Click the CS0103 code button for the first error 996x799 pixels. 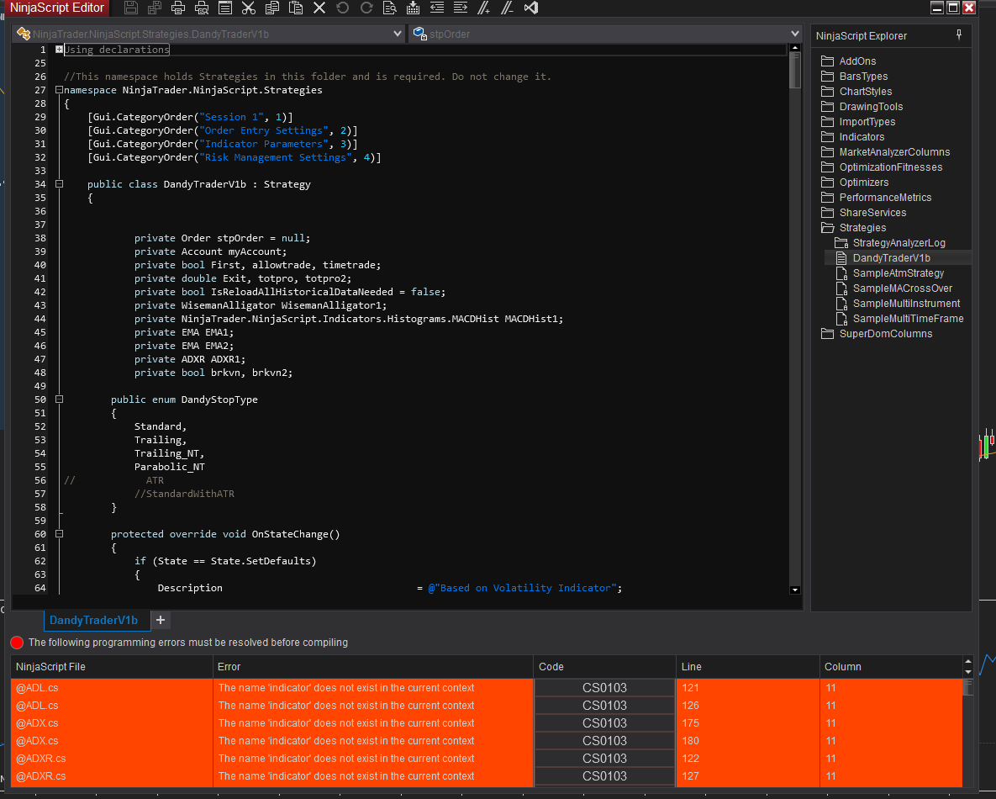(604, 688)
